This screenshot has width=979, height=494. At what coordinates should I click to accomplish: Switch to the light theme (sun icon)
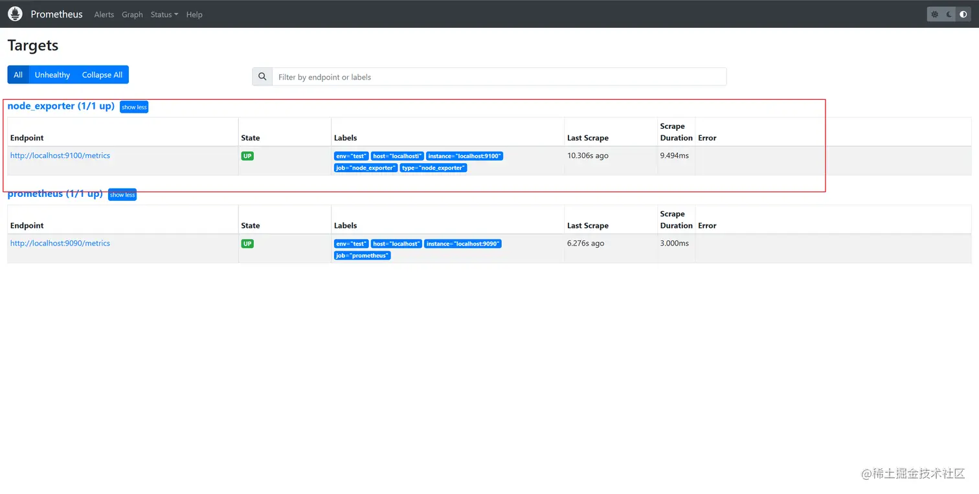pos(934,14)
